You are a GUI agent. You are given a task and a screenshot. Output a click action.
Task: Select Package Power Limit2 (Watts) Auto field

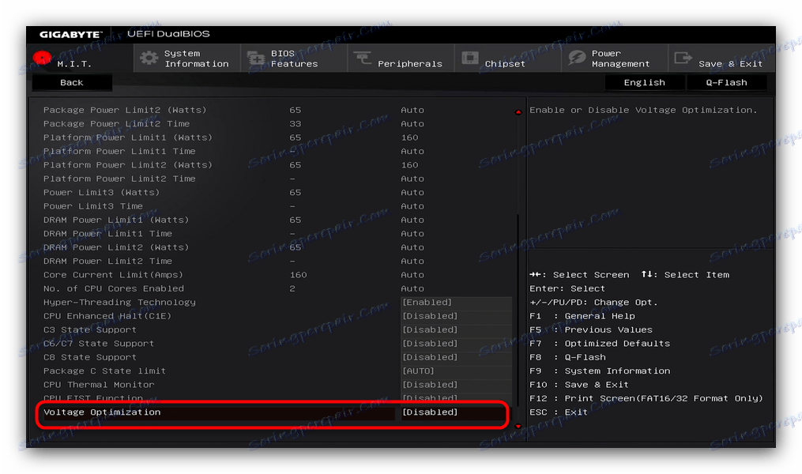pos(412,110)
